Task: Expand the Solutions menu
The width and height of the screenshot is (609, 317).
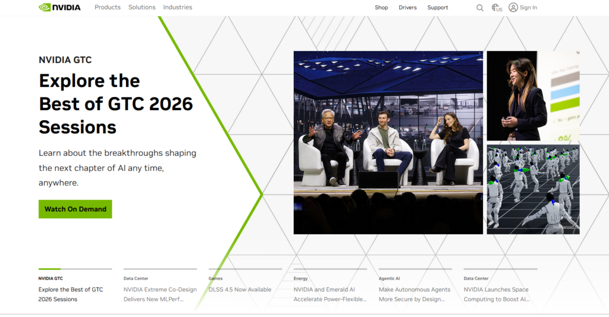Action: (142, 7)
